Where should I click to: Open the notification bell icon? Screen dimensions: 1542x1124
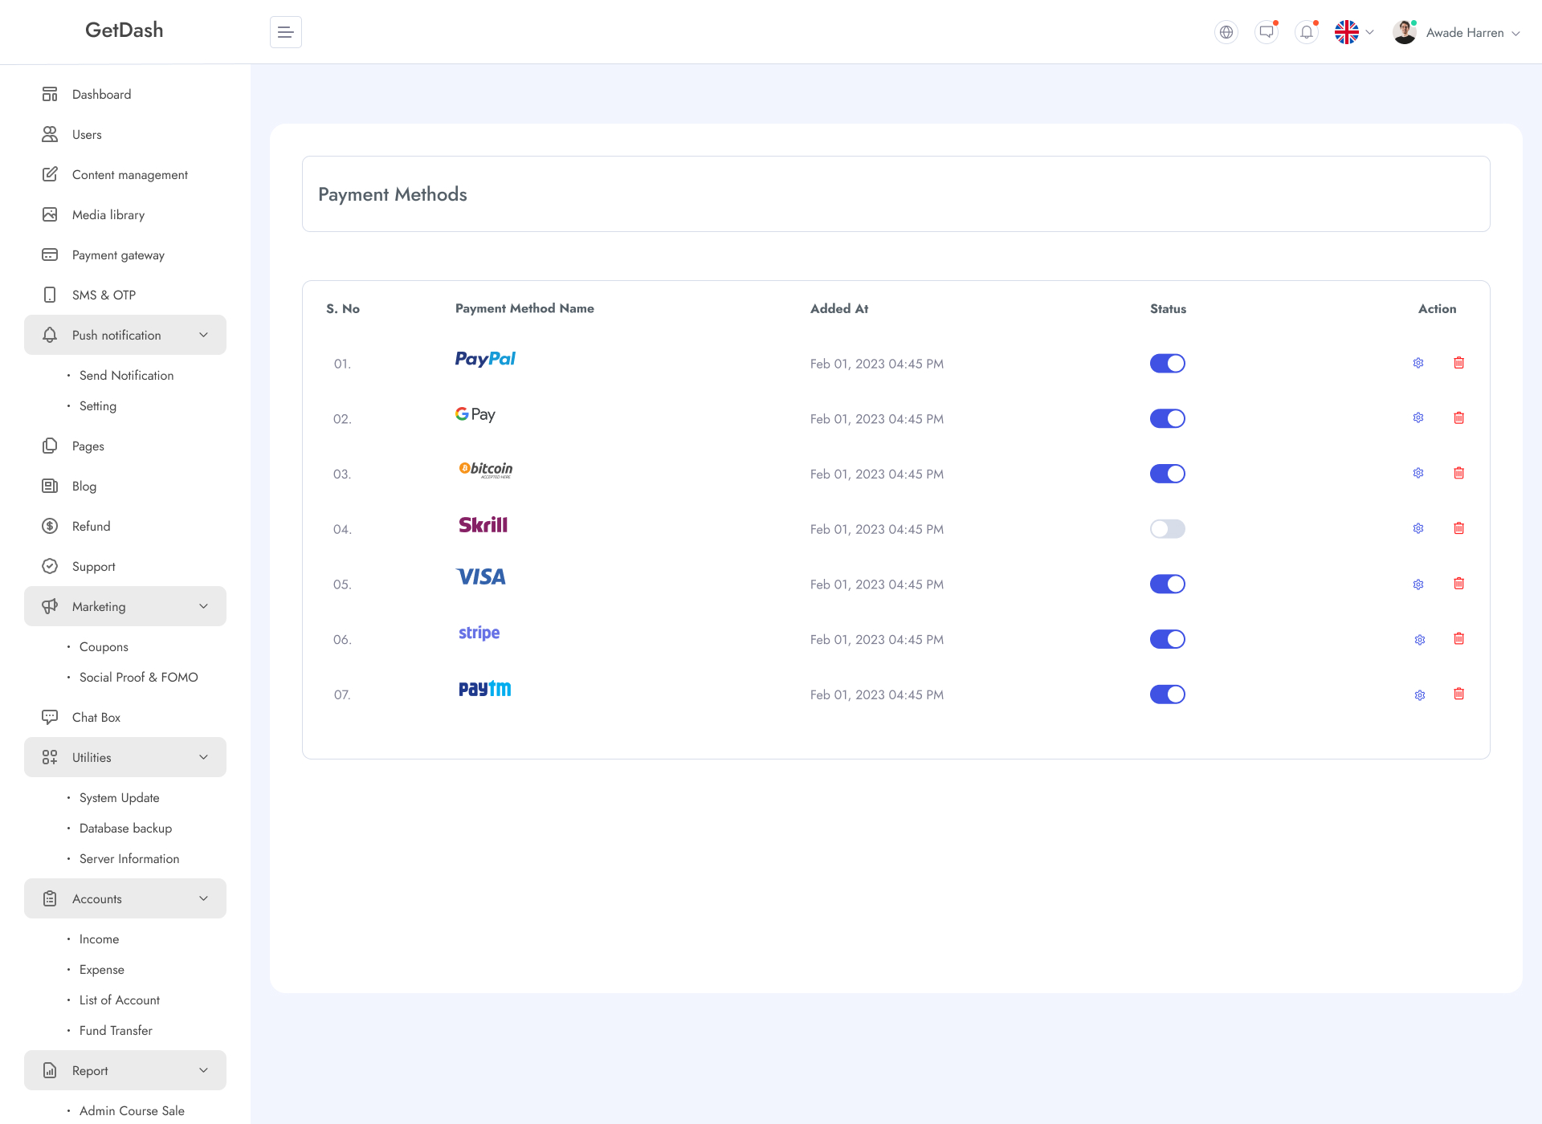point(1306,31)
